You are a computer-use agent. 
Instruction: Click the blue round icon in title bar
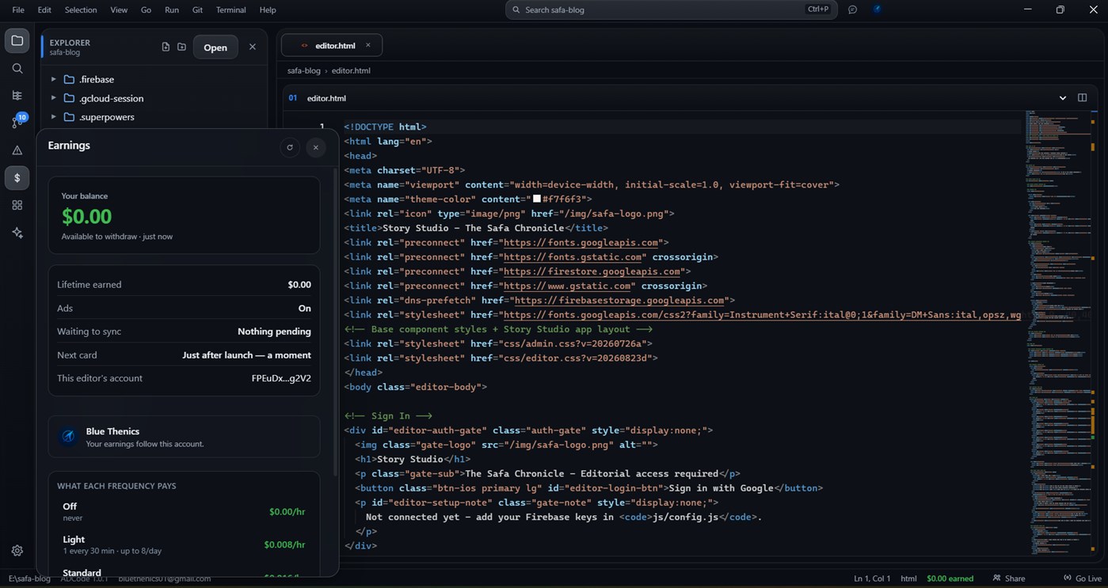pyautogui.click(x=878, y=9)
